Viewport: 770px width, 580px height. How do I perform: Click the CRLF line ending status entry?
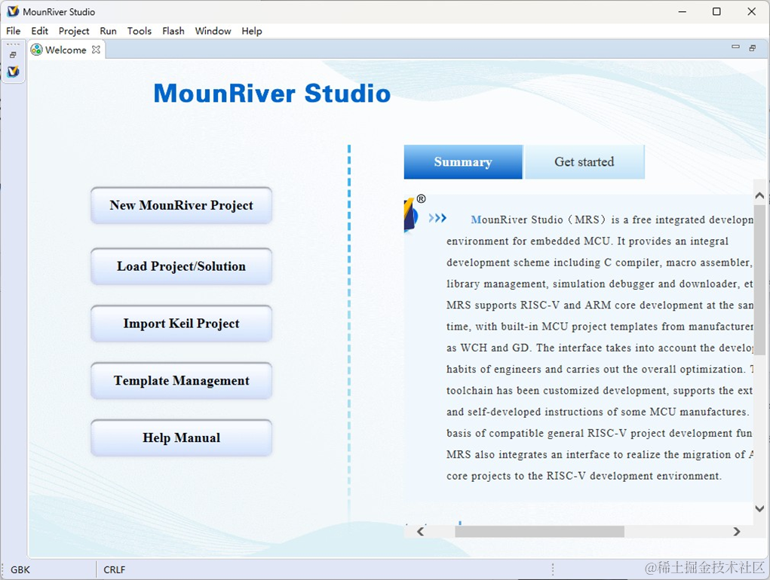[x=115, y=569]
